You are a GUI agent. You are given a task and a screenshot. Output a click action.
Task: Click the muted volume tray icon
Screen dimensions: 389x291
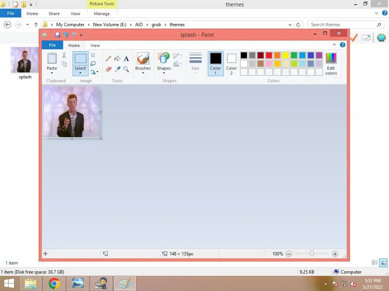[353, 284]
